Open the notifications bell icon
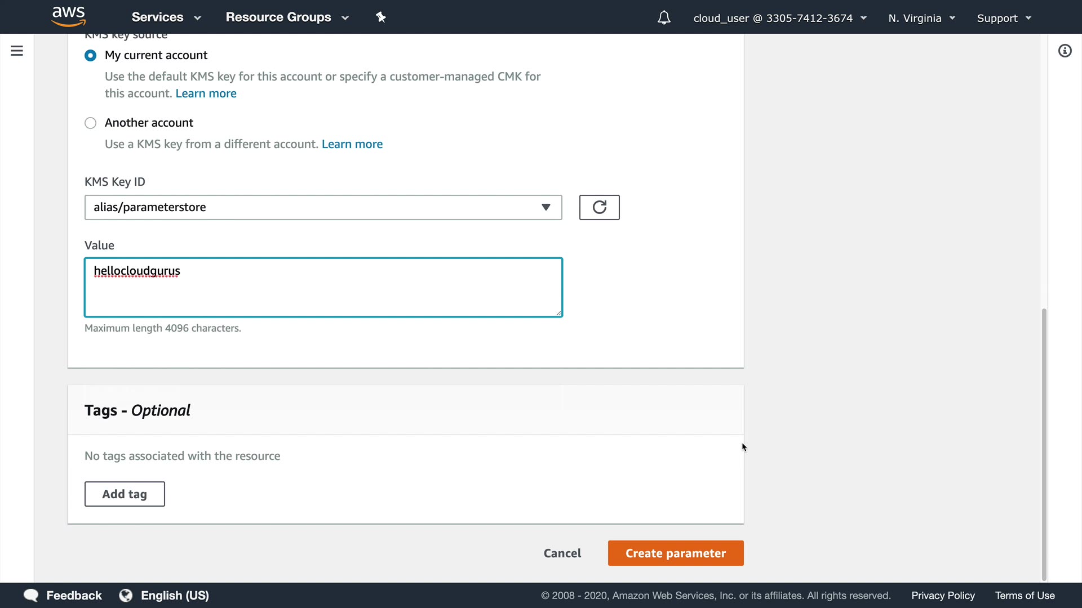This screenshot has height=608, width=1082. [664, 18]
